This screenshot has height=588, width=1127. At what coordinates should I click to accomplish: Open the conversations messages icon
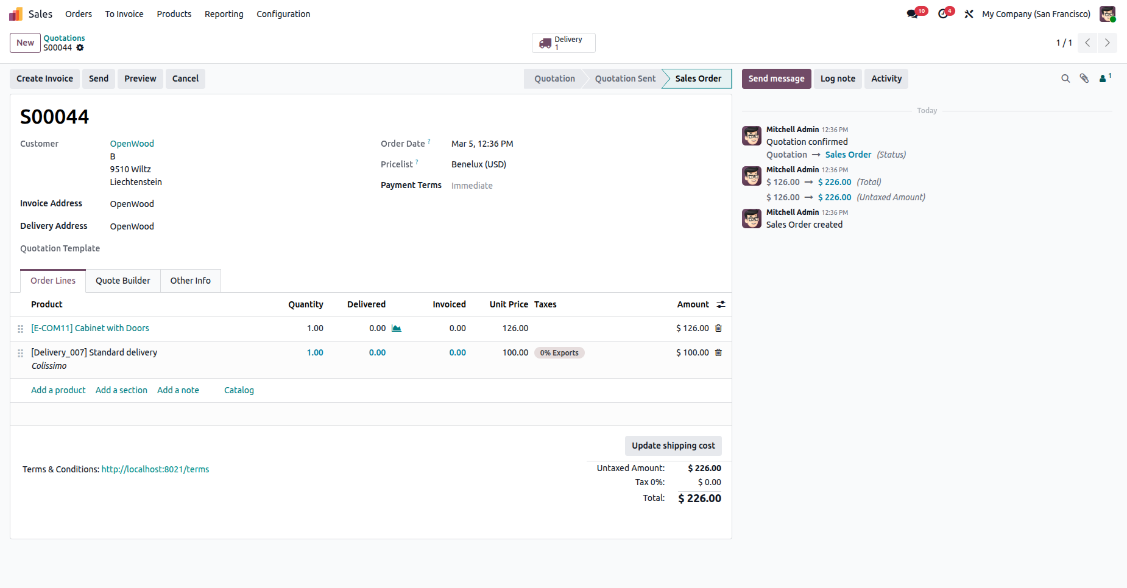coord(912,14)
